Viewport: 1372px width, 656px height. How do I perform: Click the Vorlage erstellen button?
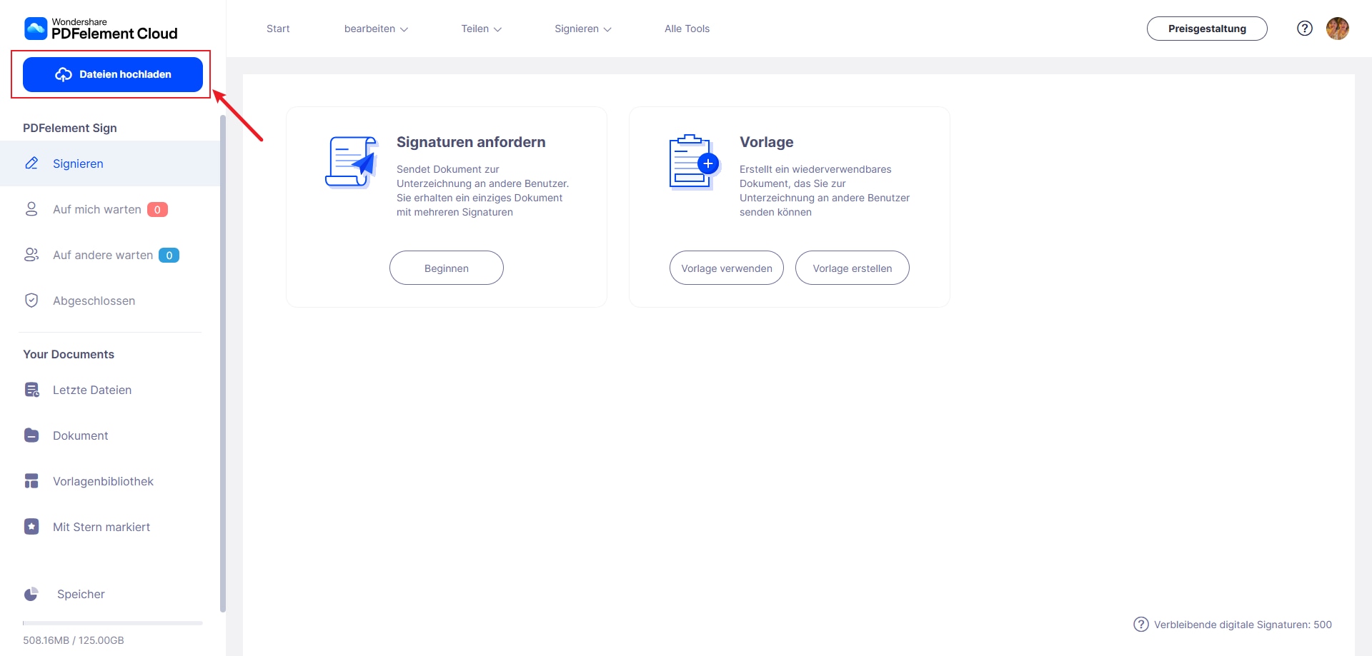coord(852,268)
